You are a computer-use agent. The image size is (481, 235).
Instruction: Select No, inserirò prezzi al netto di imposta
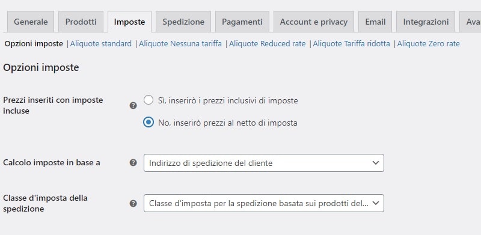click(x=149, y=123)
